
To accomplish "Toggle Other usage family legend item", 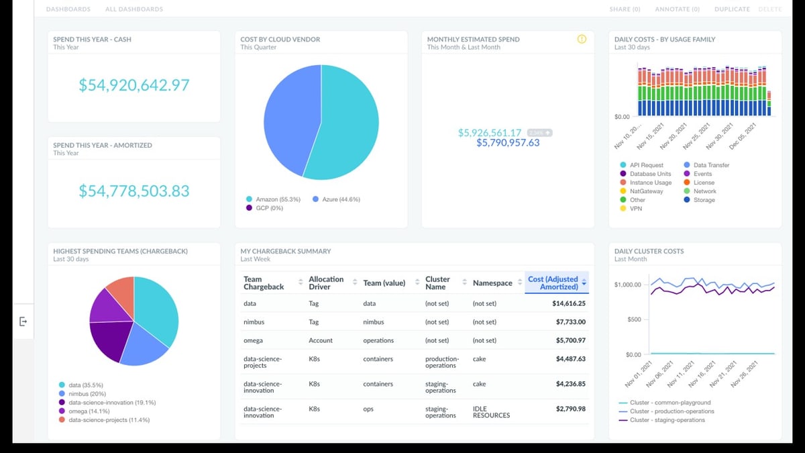I will pos(633,200).
